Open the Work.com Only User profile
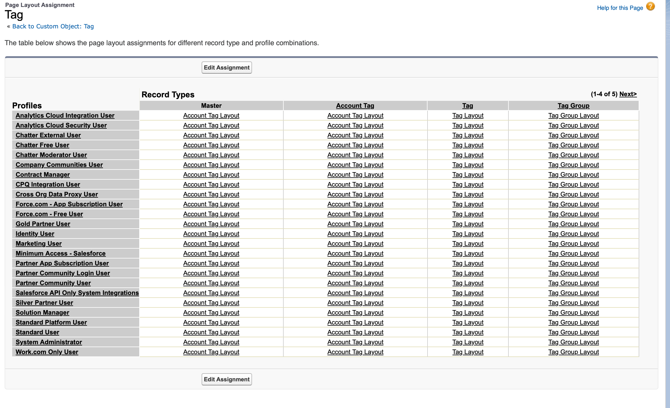 click(x=47, y=352)
